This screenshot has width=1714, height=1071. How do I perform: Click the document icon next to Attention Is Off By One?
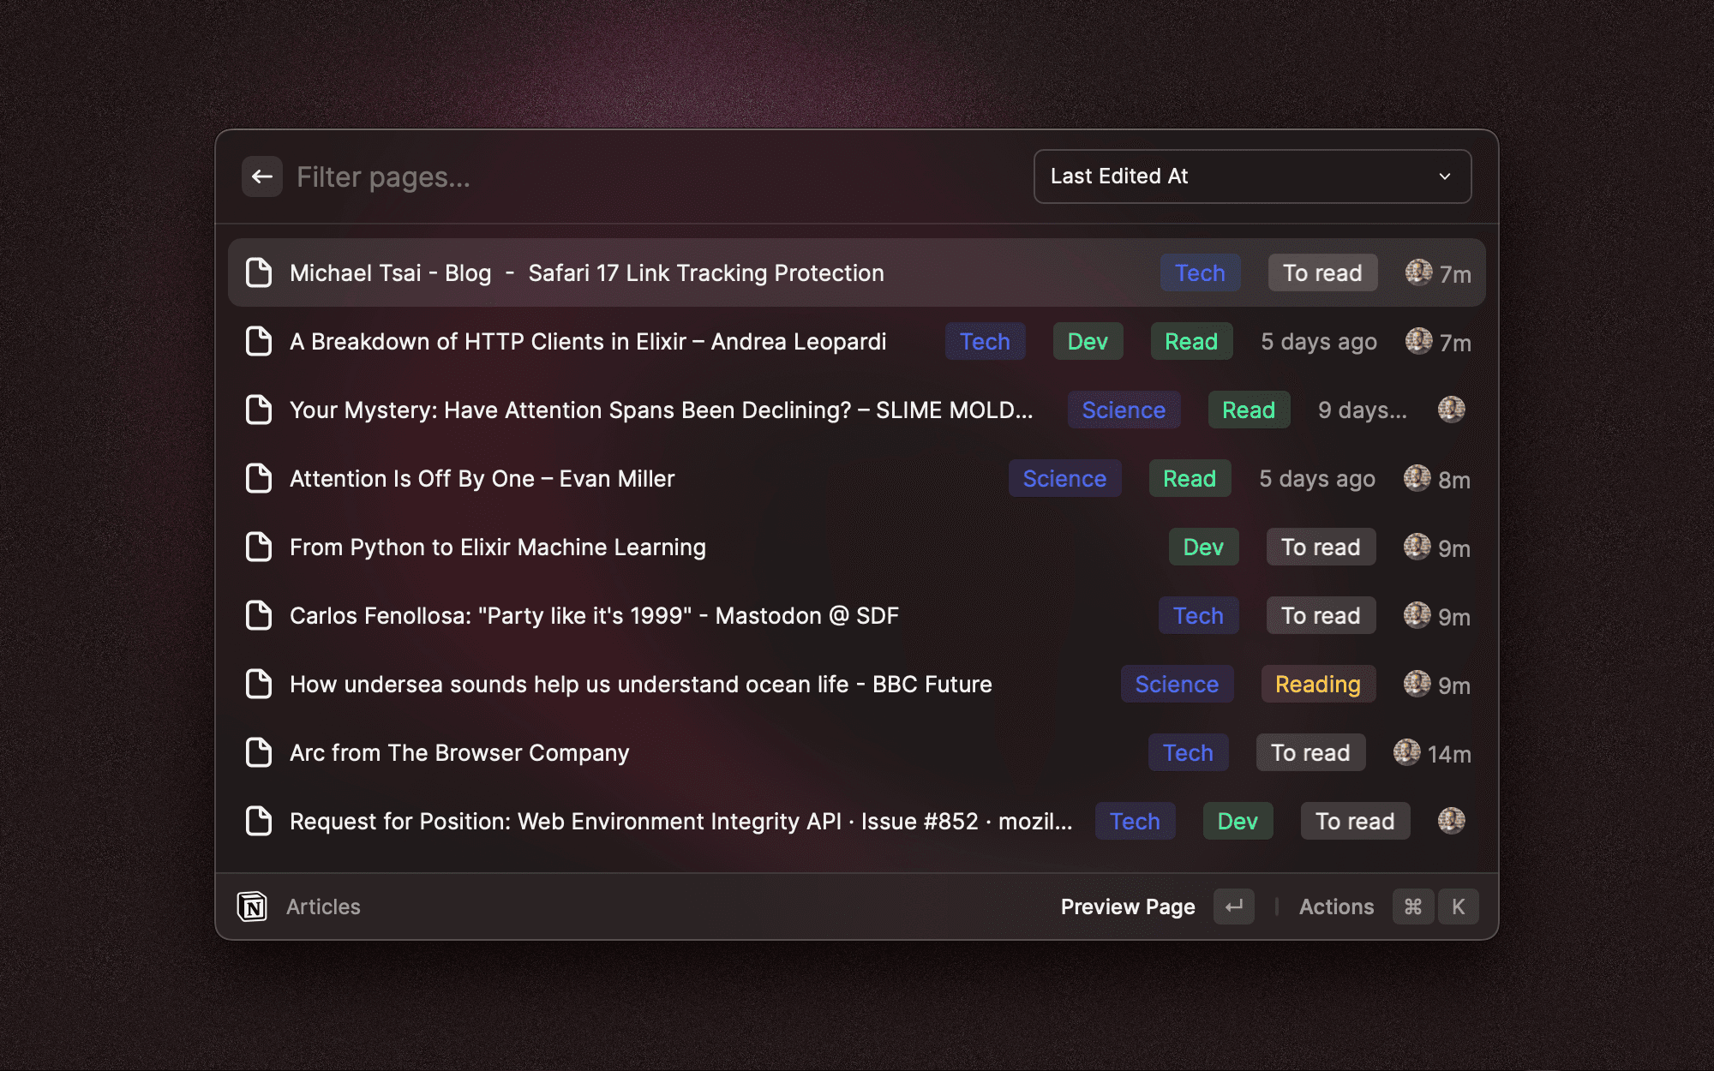click(258, 478)
